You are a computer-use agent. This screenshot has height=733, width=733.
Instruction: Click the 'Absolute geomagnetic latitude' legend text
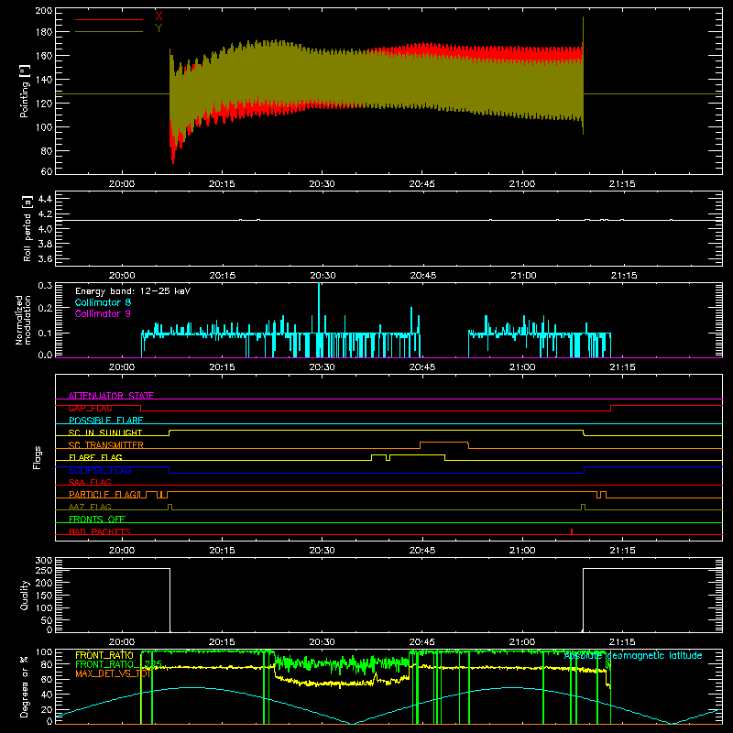tap(633, 655)
